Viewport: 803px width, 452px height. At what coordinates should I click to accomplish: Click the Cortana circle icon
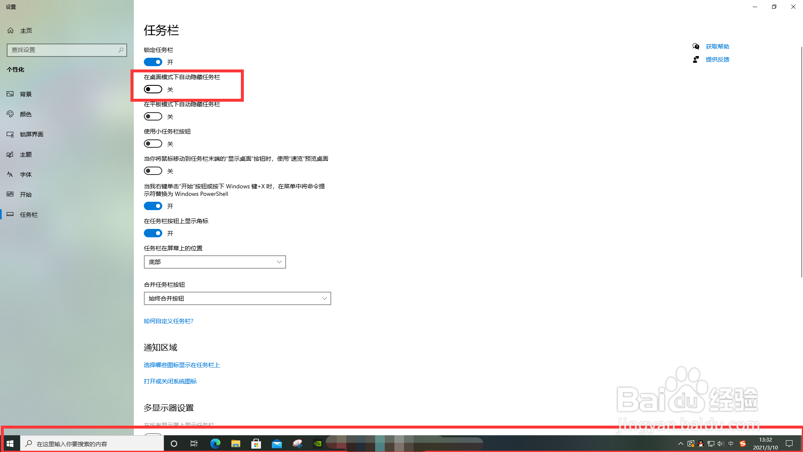point(174,444)
